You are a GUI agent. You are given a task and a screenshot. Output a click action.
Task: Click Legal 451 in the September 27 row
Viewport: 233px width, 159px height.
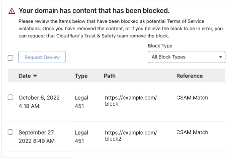click(81, 137)
